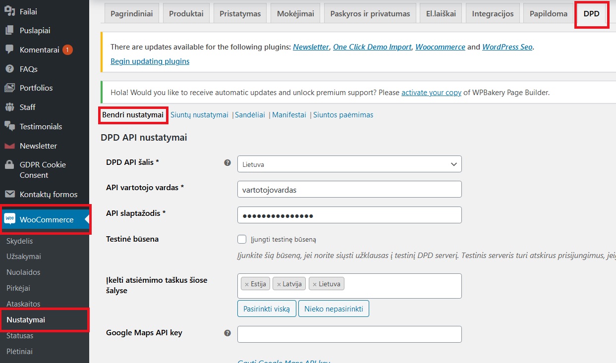Click the FAQs question mark icon
Screen dimensions: 616x363
point(9,69)
